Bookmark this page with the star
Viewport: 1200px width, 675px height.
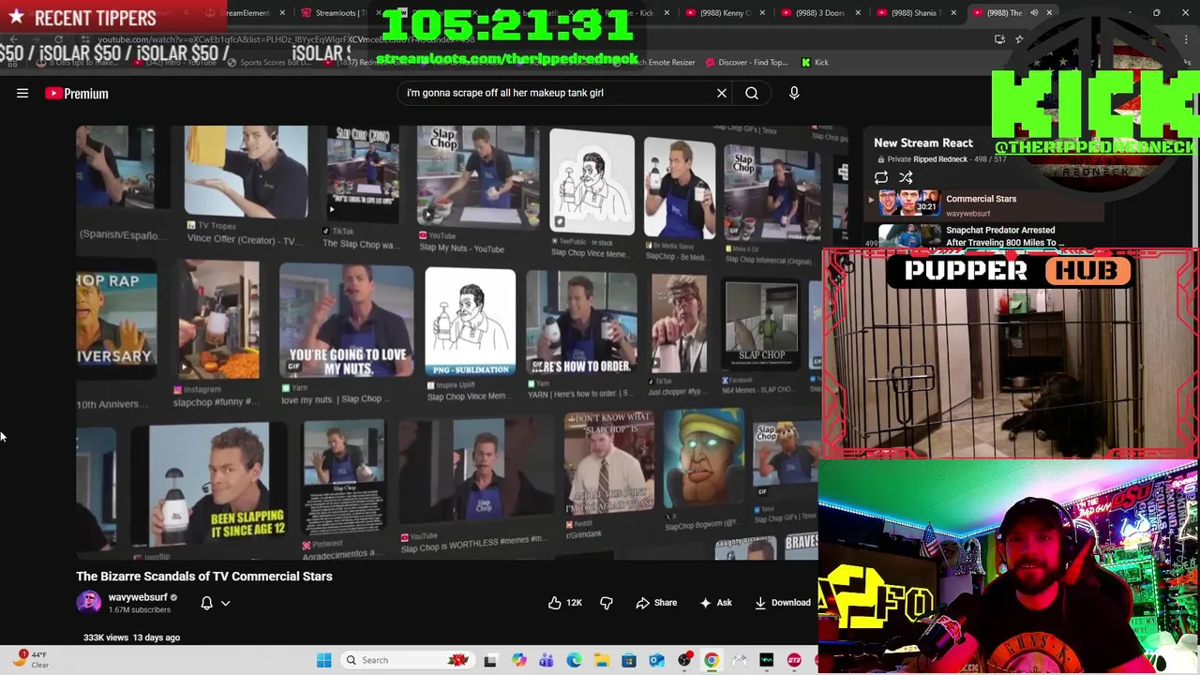tap(1019, 39)
